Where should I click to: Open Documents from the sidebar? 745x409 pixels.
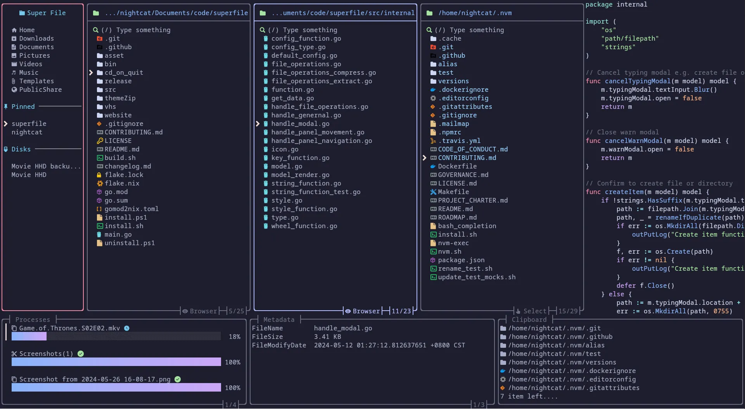[x=37, y=47]
